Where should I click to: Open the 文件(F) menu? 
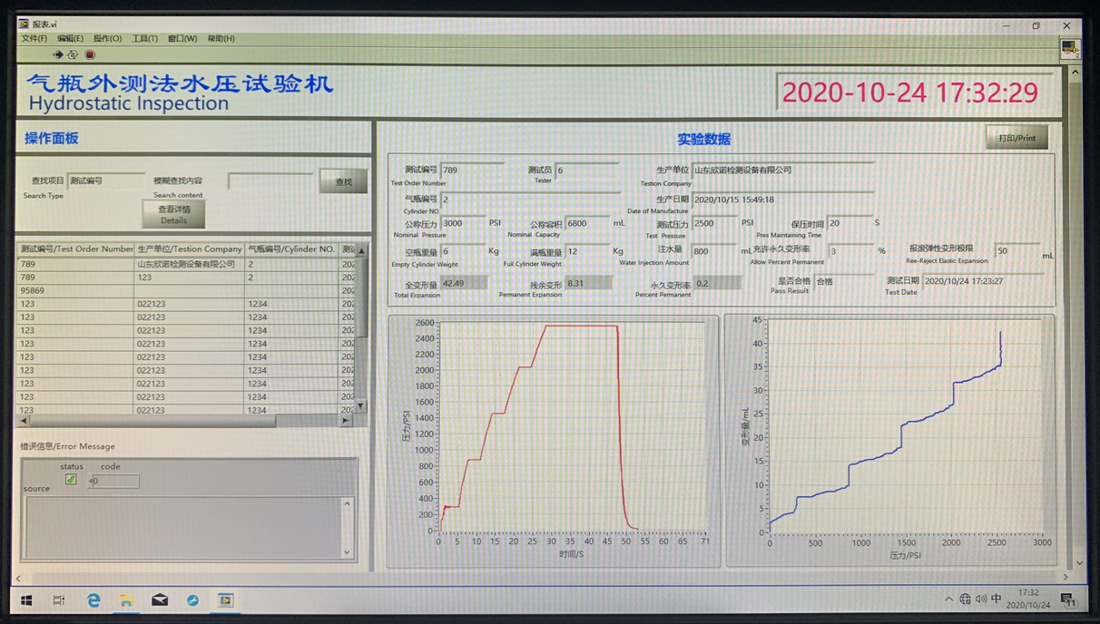coord(34,39)
